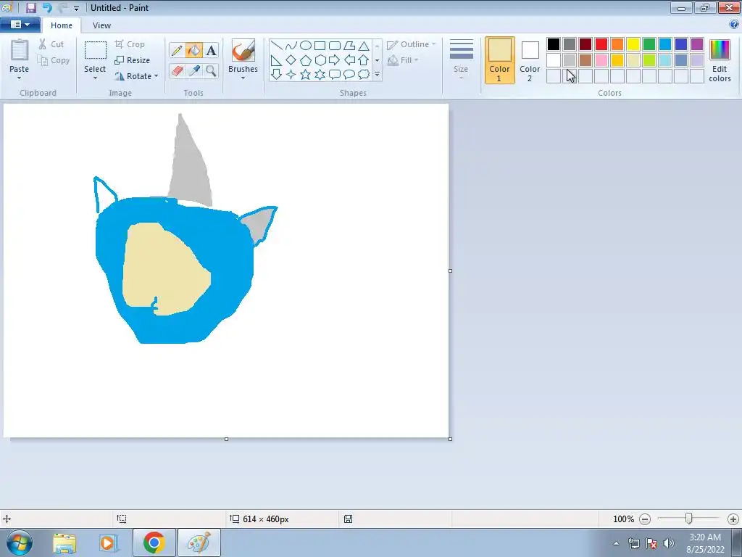Select the Pencil tool

pyautogui.click(x=177, y=50)
